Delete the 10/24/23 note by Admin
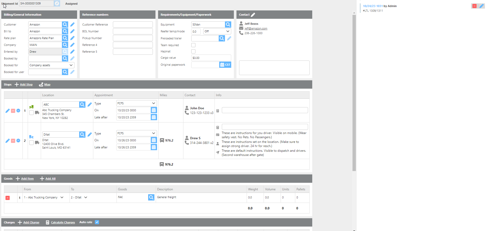The image size is (486, 231). coord(475,6)
